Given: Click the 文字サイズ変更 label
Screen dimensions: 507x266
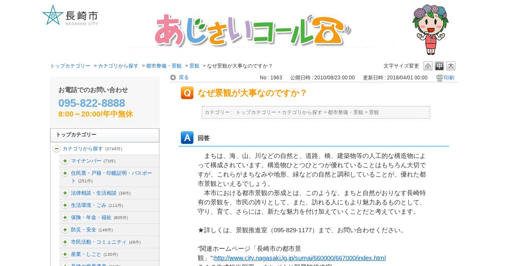Looking at the screenshot, I should [401, 66].
